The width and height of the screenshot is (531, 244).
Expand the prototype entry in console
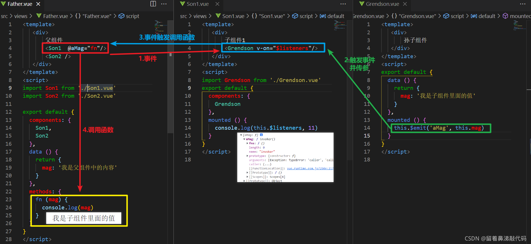coord(247,156)
